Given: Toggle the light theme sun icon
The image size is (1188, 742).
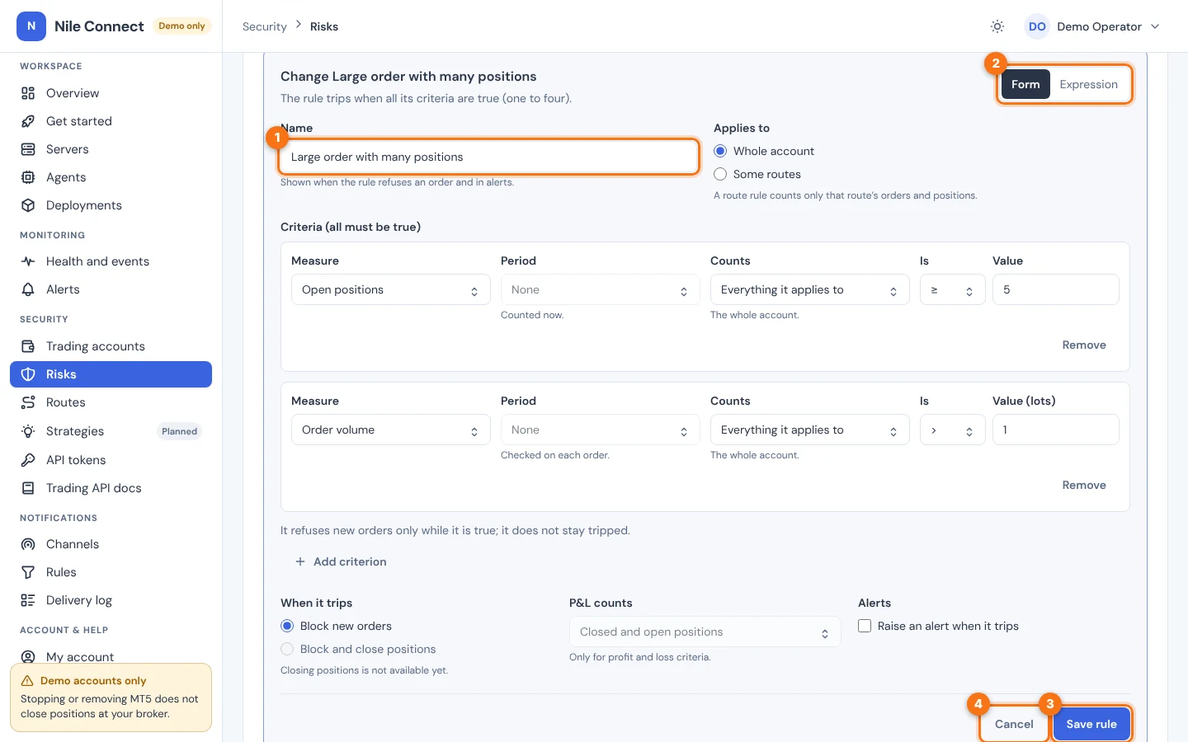Looking at the screenshot, I should click(997, 26).
